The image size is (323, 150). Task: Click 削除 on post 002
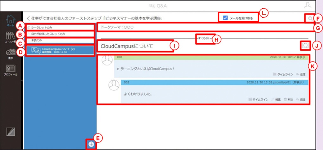click(288, 100)
